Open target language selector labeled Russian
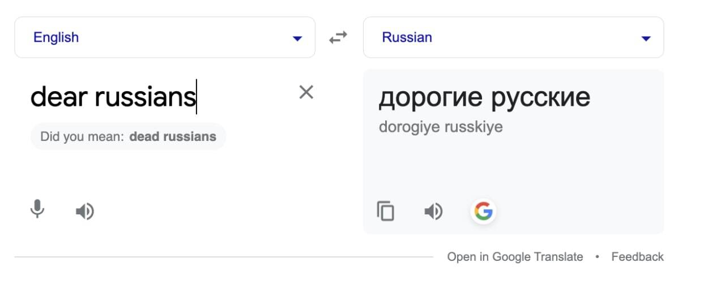 [x=407, y=37]
